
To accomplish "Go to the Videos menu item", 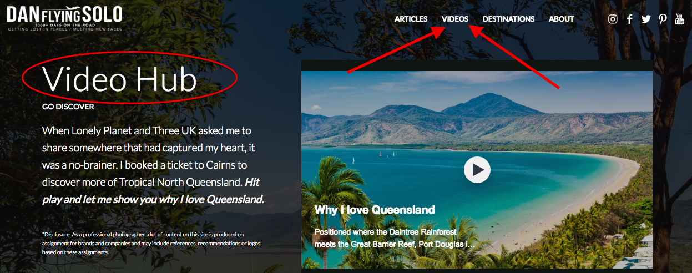I will tap(455, 19).
